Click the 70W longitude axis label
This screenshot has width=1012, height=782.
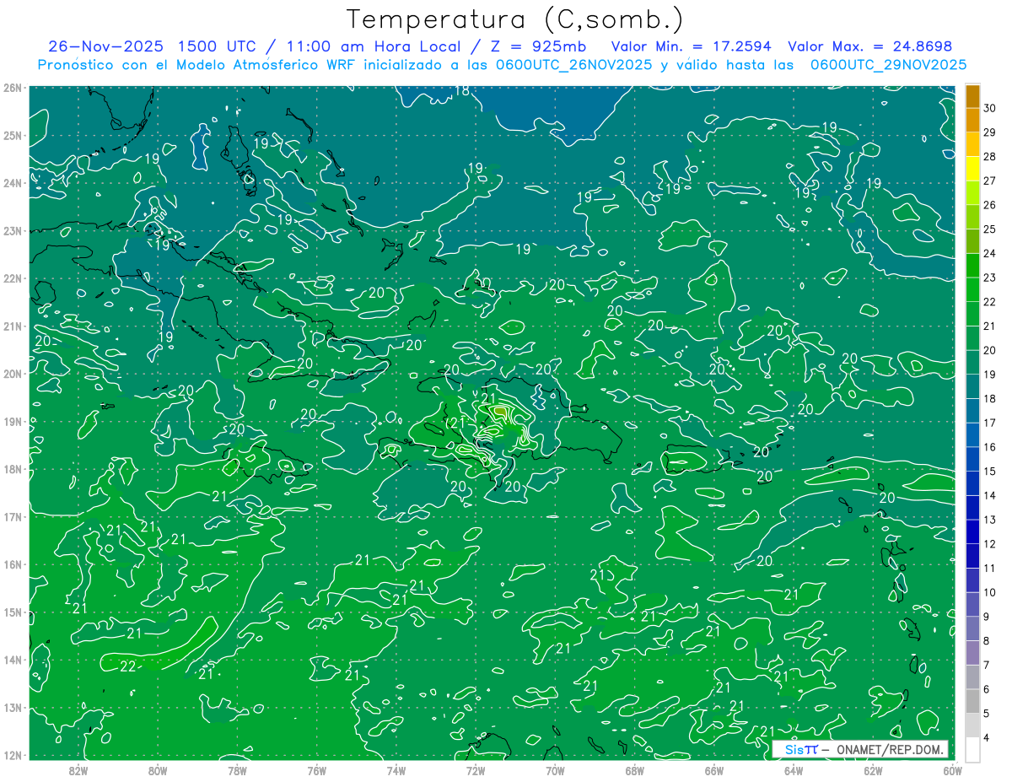point(555,771)
